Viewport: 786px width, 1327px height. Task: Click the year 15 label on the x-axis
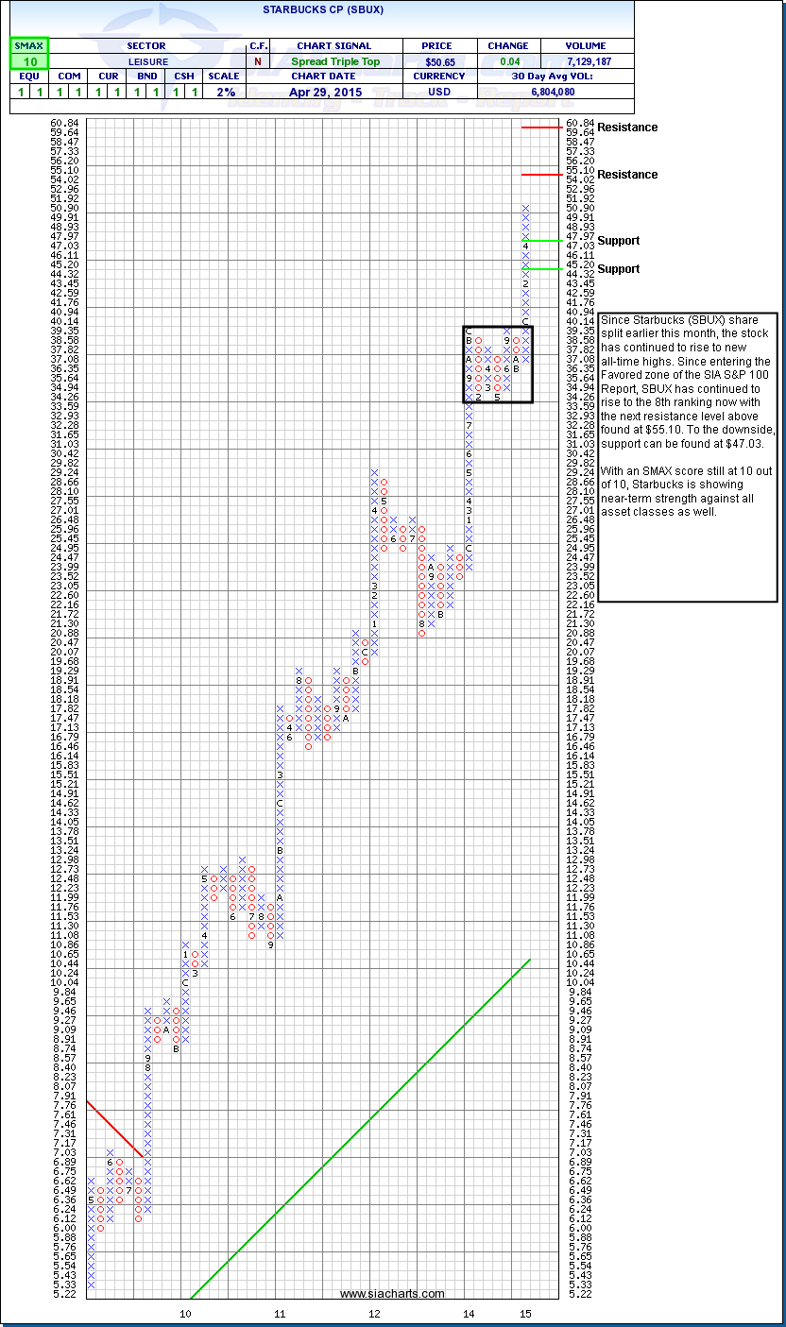(x=525, y=1314)
